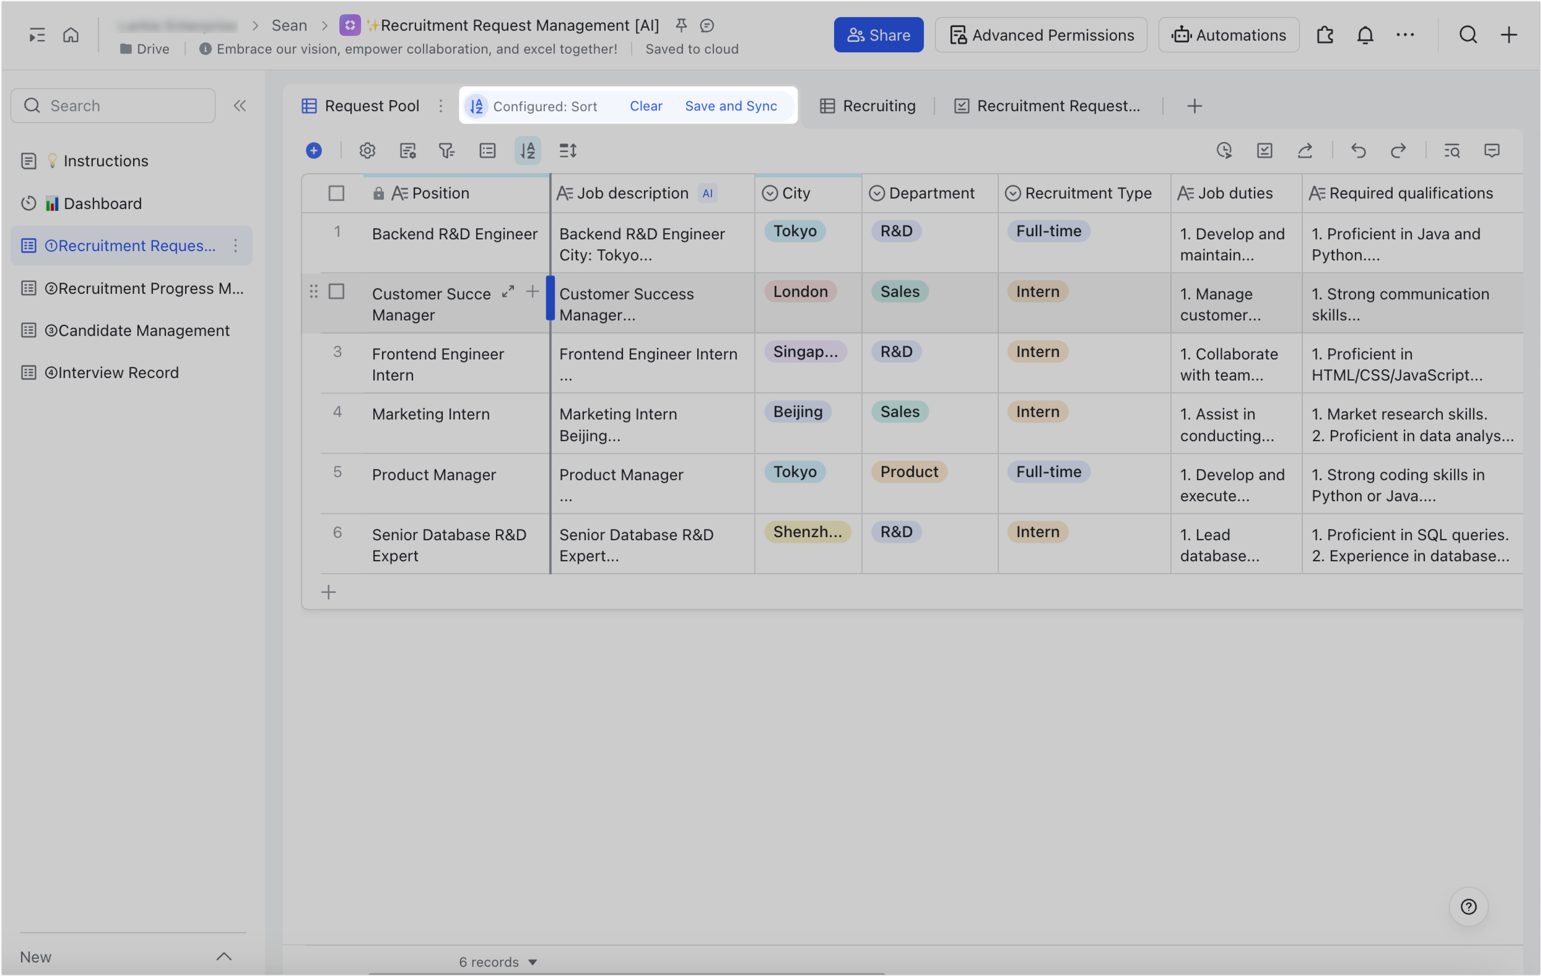Open the reminder clock icon in the toolbar

pos(1224,150)
